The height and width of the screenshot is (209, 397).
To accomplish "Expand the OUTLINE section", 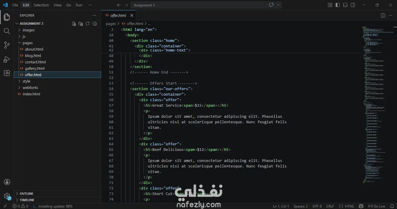I will [58, 194].
